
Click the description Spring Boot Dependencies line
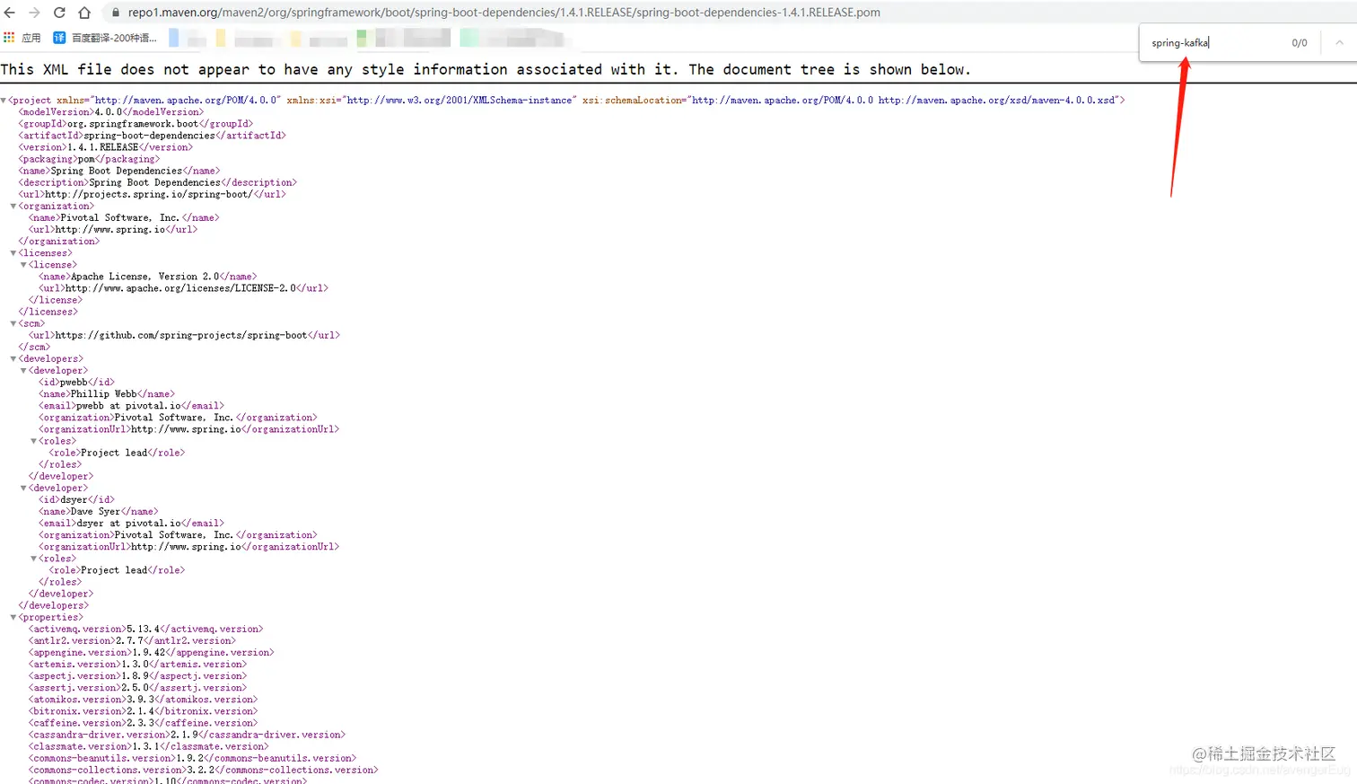coord(158,182)
